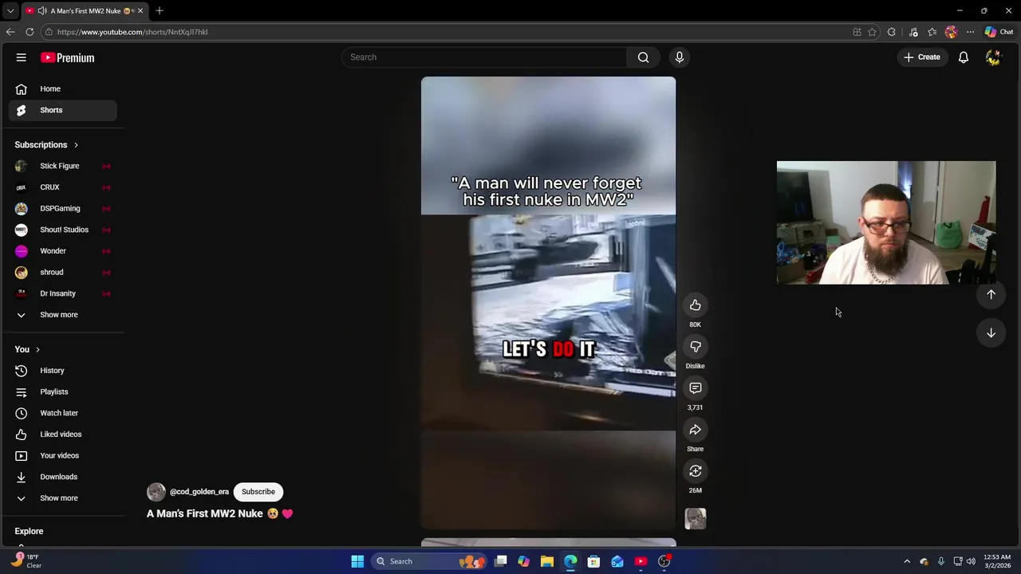Open the tab actions dropdown

[x=10, y=11]
